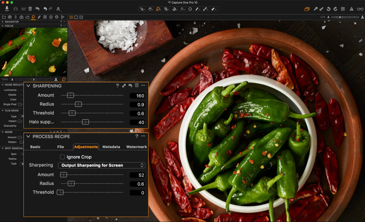The width and height of the screenshot is (365, 222).
Task: Collapse the Process Recipe panel
Action: 28,136
